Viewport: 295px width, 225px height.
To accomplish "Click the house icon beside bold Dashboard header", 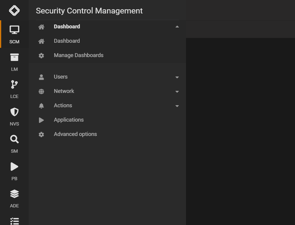I will tap(41, 27).
